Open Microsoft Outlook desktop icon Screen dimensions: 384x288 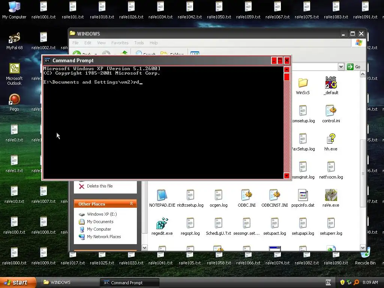pos(14,74)
